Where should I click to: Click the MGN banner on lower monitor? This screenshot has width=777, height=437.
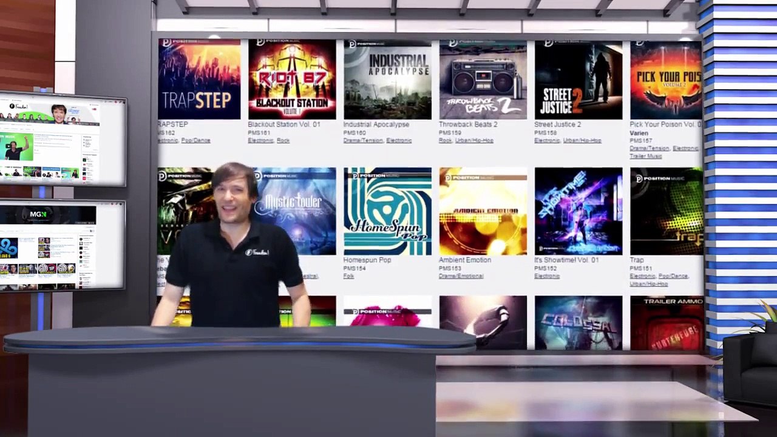coord(47,215)
